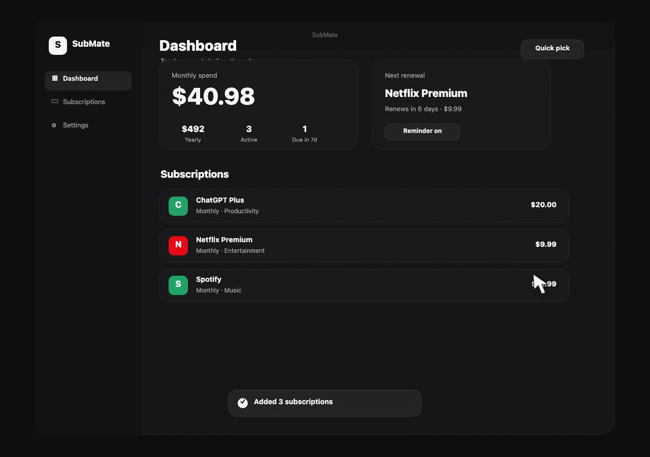Click the Dashboard page heading

point(198,46)
